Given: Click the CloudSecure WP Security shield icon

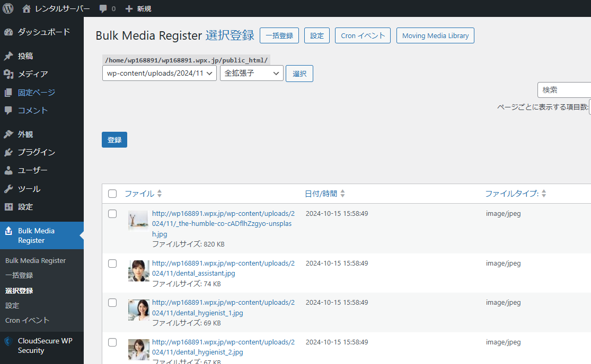Looking at the screenshot, I should coord(8,341).
